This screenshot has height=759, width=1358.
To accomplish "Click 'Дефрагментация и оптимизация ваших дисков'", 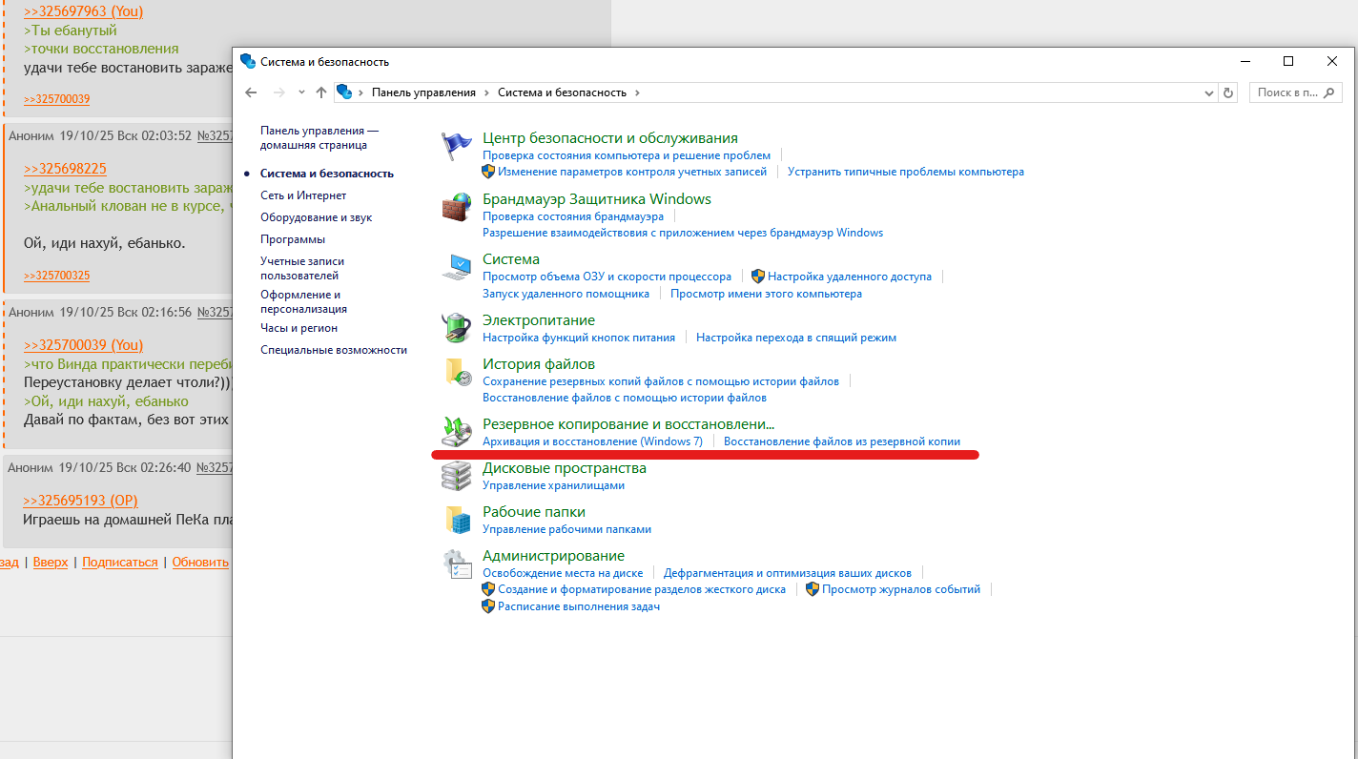I will pyautogui.click(x=788, y=573).
